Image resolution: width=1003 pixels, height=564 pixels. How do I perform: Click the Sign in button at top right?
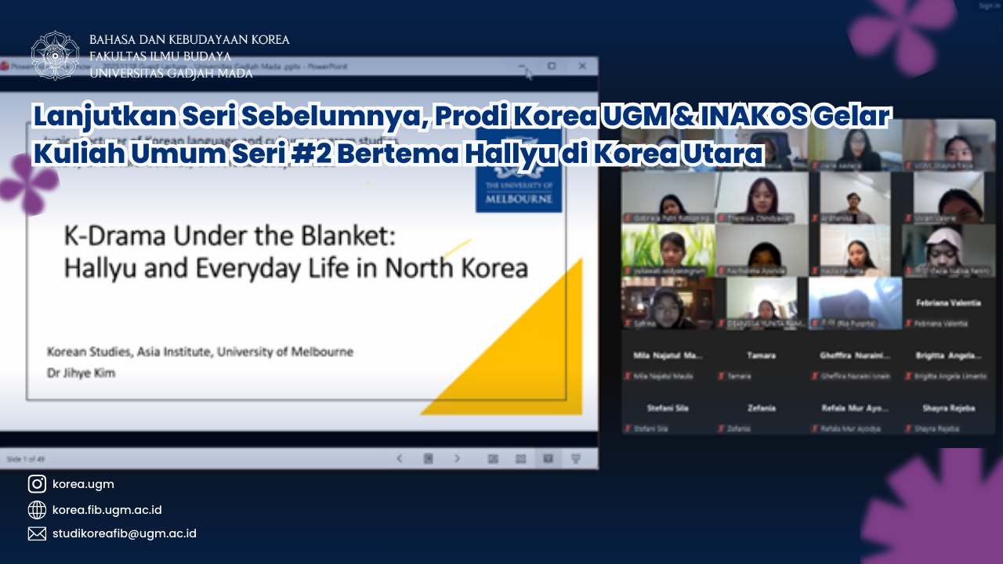[989, 6]
